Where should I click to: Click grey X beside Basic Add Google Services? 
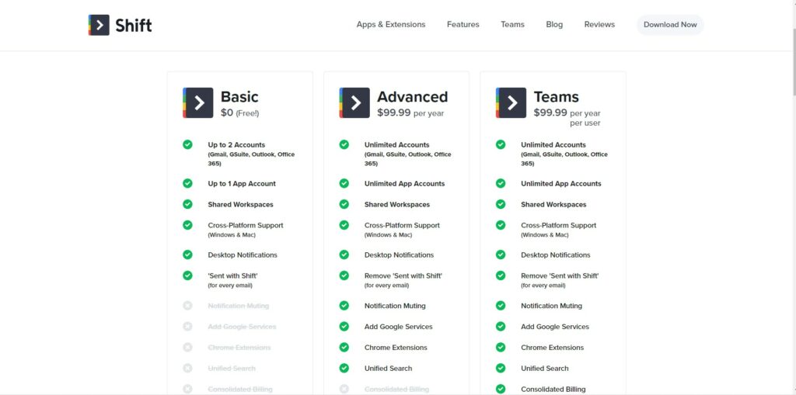[x=188, y=327]
